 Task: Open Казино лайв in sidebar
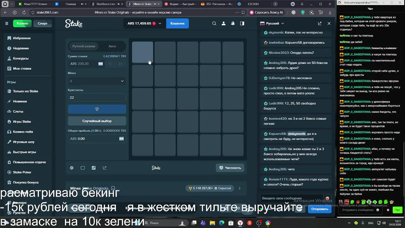coord(23,132)
